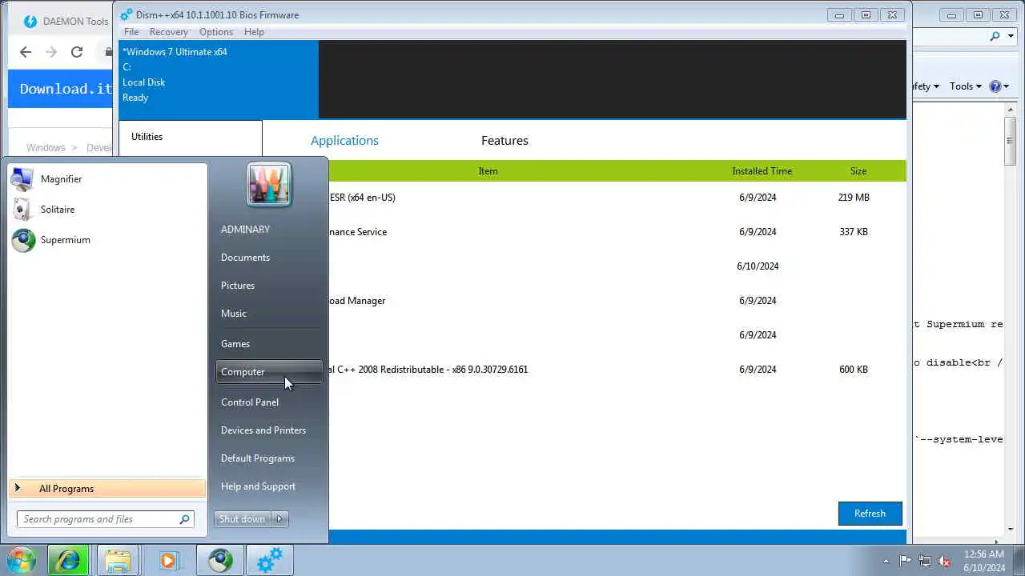Launch Supermium from the Start menu list
Screen dimensions: 1025x576
pyautogui.click(x=107, y=240)
